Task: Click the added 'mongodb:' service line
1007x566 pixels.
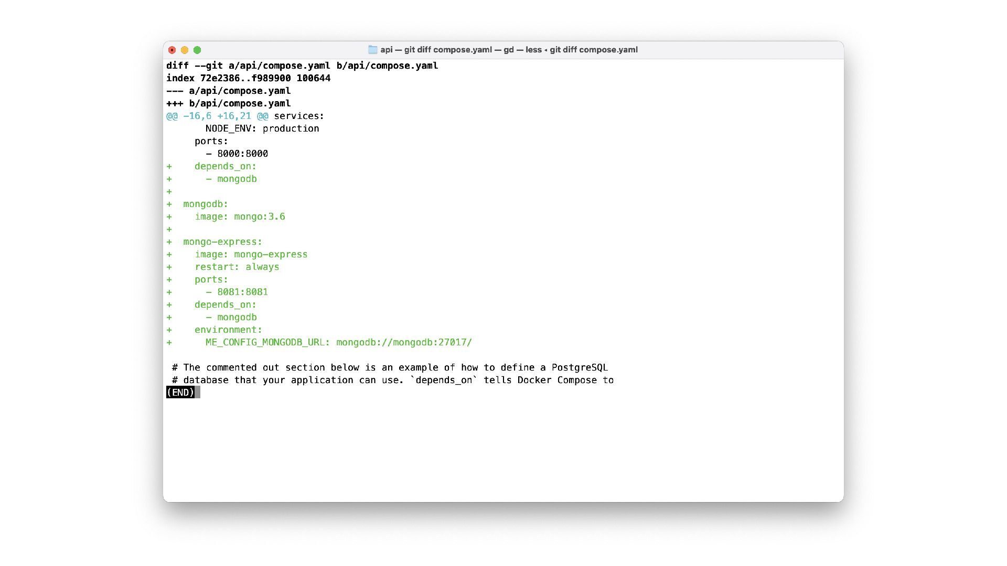Action: pyautogui.click(x=206, y=204)
